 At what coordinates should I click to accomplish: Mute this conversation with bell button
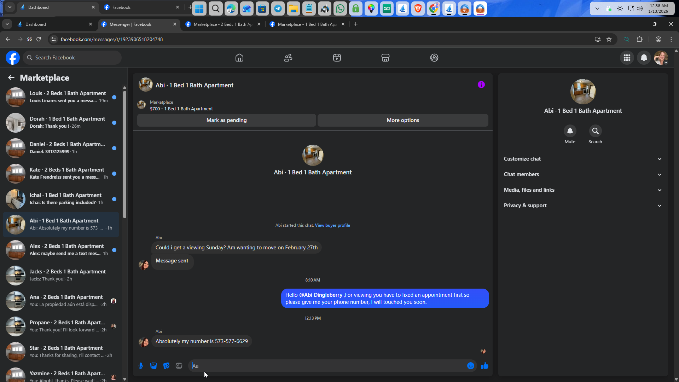point(570,131)
